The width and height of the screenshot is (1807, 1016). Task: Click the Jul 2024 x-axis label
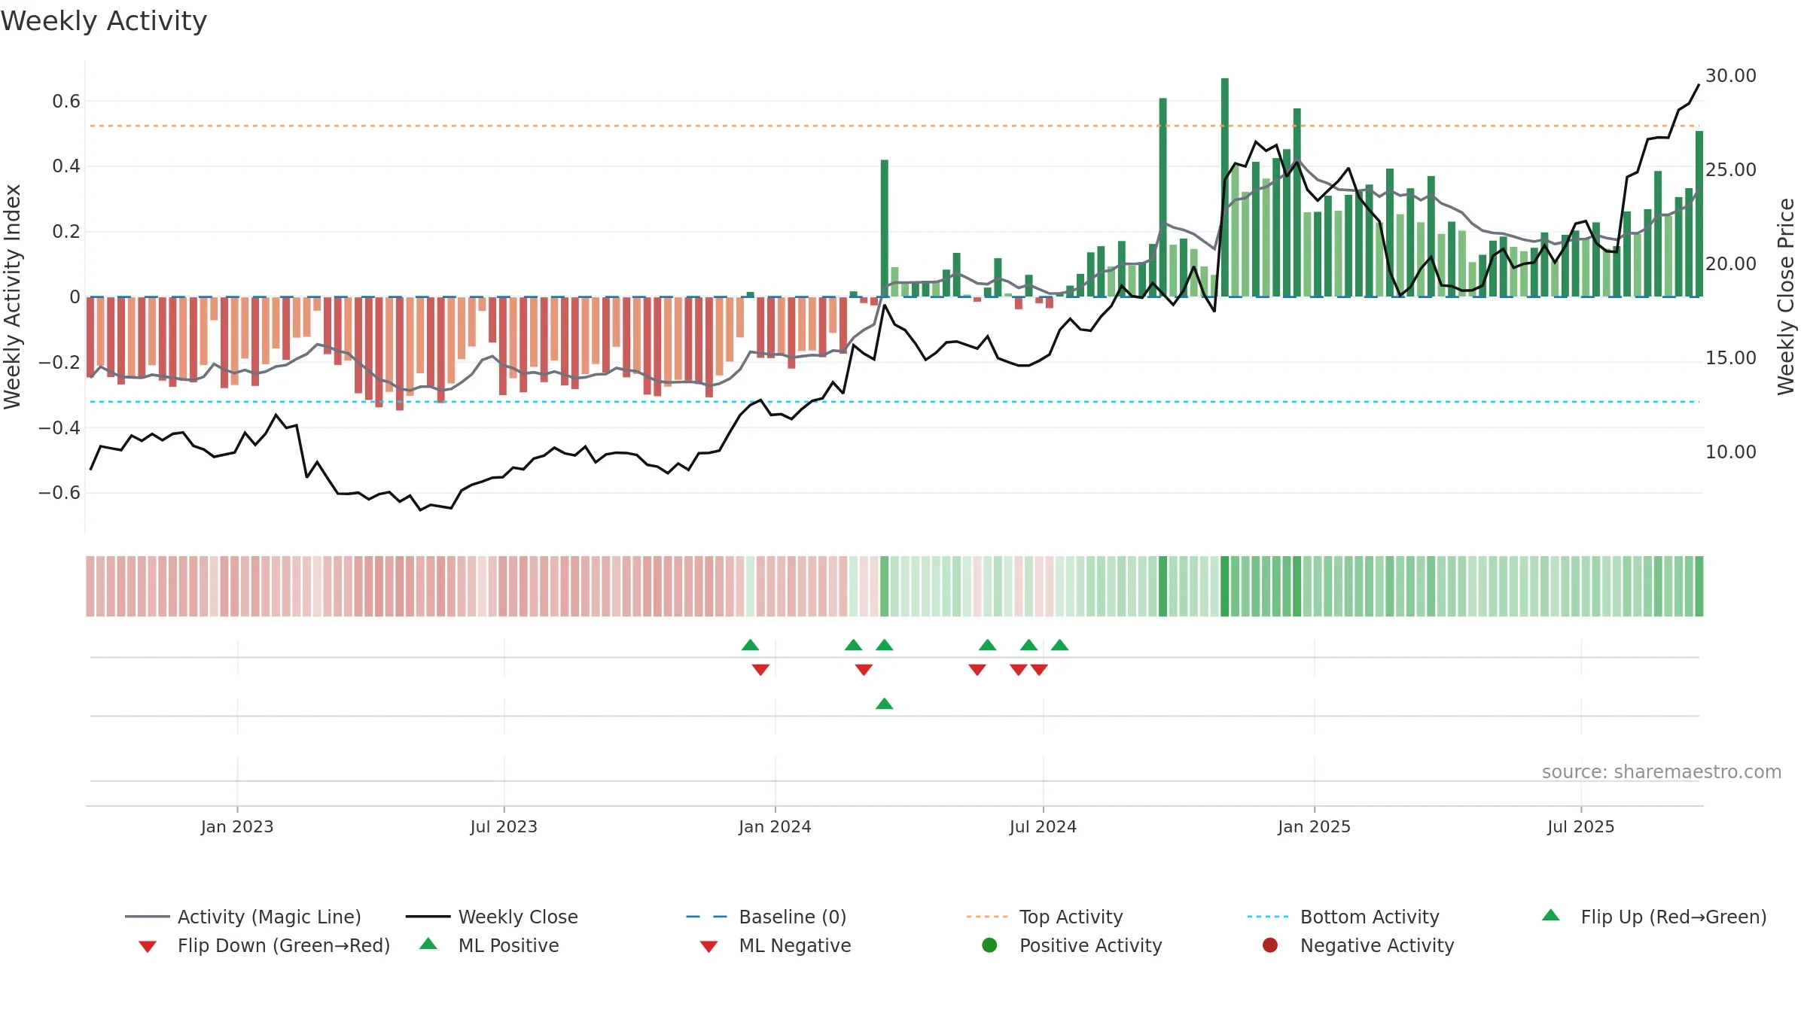click(x=1043, y=827)
